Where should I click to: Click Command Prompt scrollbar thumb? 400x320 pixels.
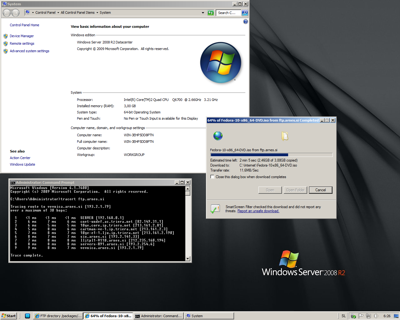(x=188, y=193)
